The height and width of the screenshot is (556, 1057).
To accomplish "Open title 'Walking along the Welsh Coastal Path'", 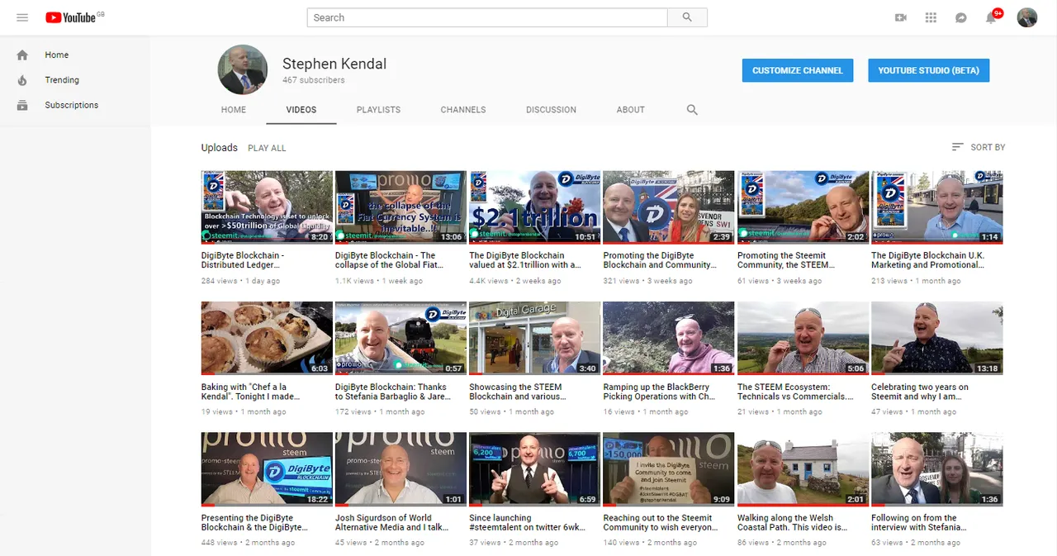I will coord(793,523).
